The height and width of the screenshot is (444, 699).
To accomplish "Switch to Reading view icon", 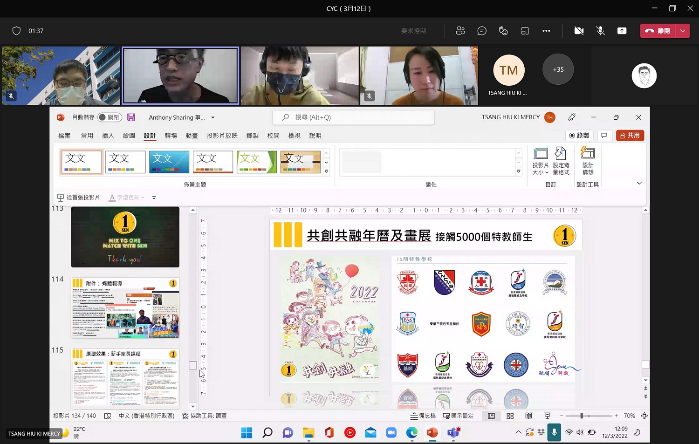I will (528, 416).
